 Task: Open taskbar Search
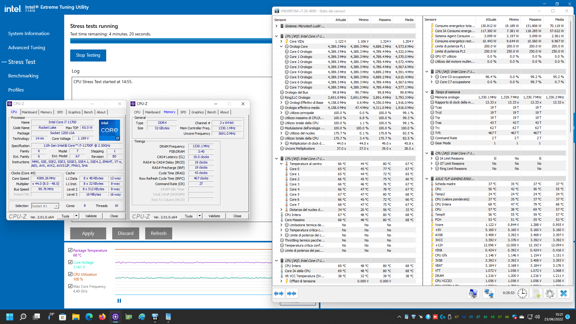23,317
